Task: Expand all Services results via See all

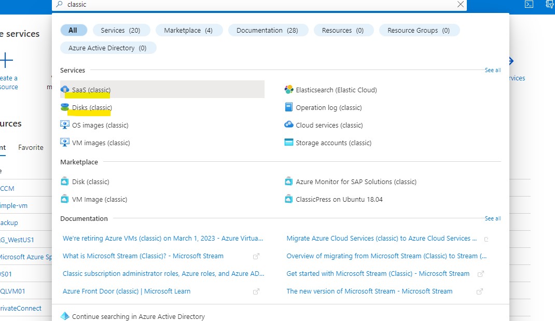Action: point(492,69)
